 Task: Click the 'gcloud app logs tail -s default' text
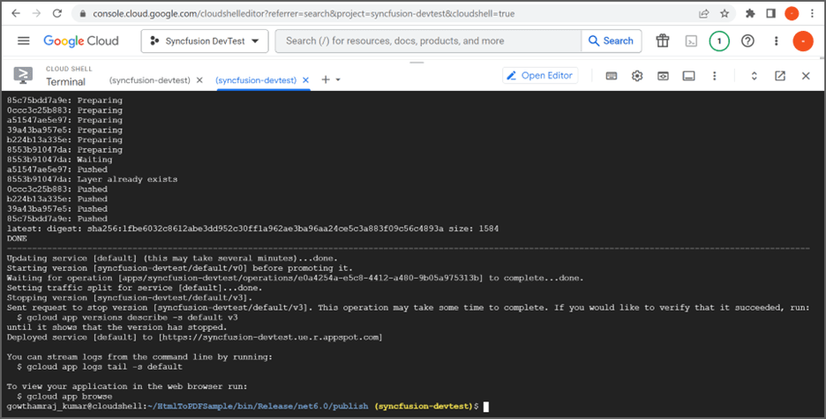click(x=104, y=366)
